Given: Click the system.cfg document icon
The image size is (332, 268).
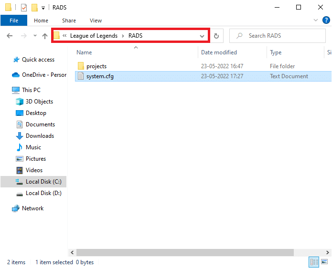Looking at the screenshot, I should point(81,76).
